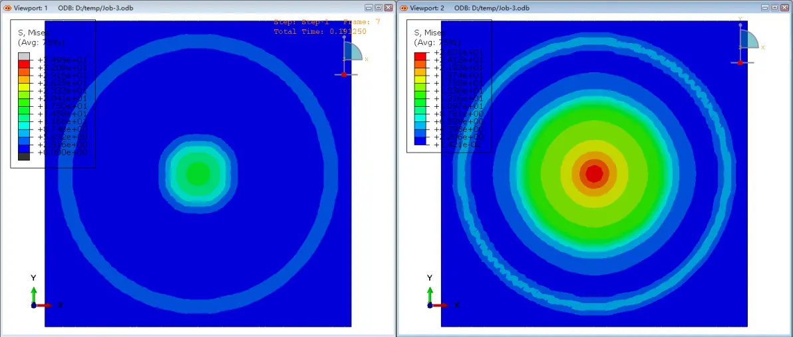Pick the red peak stress center in Viewport 2

594,174
